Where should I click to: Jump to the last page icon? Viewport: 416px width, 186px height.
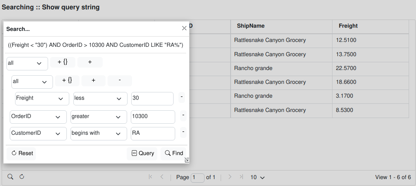[241, 177]
